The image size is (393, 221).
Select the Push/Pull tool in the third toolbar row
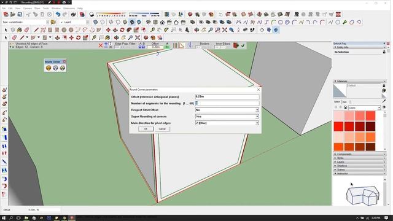[x=115, y=30]
